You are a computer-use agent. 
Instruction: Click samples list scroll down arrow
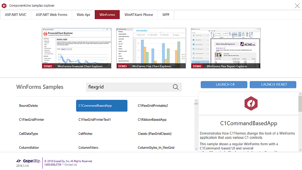point(196,149)
